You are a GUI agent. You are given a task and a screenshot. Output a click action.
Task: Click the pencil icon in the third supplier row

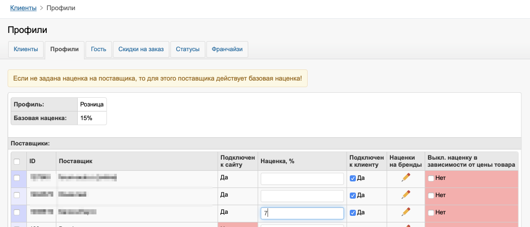(x=405, y=211)
